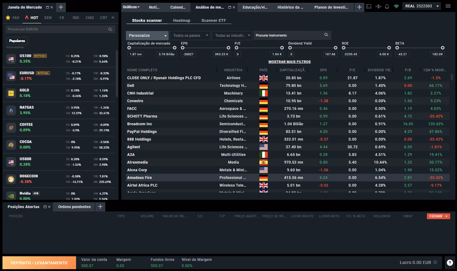Select the HOT flame category

click(x=32, y=18)
